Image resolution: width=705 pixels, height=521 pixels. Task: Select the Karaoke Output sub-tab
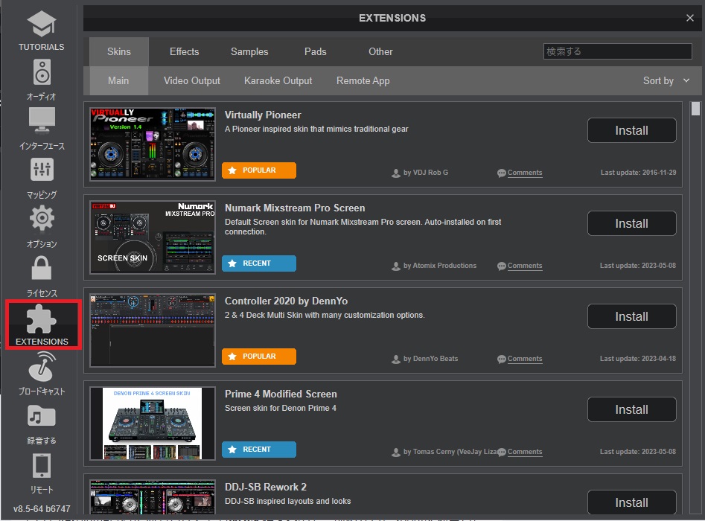tap(278, 81)
